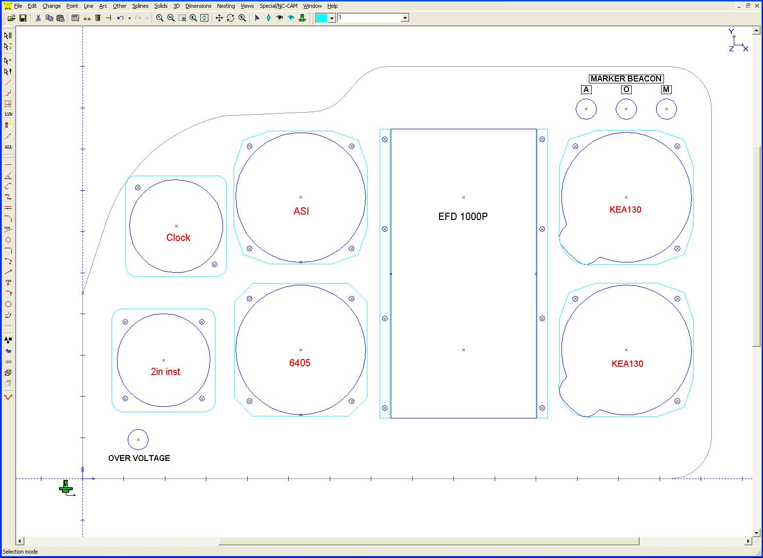Click the 'EFD 1000P' label
Image resolution: width=763 pixels, height=558 pixels.
463,217
